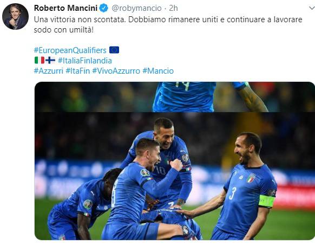Open the #ItaFin hashtag

(x=78, y=71)
